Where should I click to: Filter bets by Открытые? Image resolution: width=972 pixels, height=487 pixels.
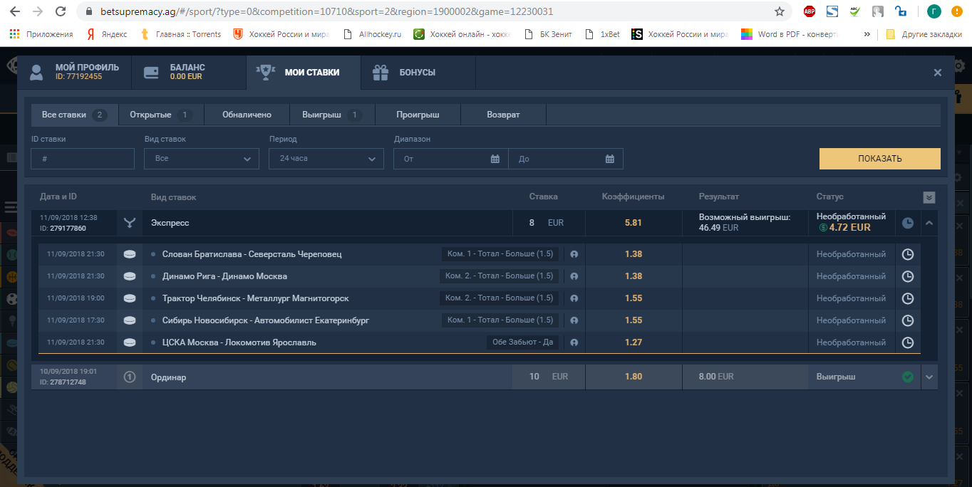click(161, 115)
